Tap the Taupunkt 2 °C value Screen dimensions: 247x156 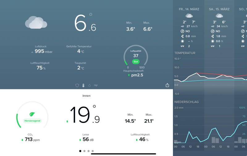(x=81, y=68)
